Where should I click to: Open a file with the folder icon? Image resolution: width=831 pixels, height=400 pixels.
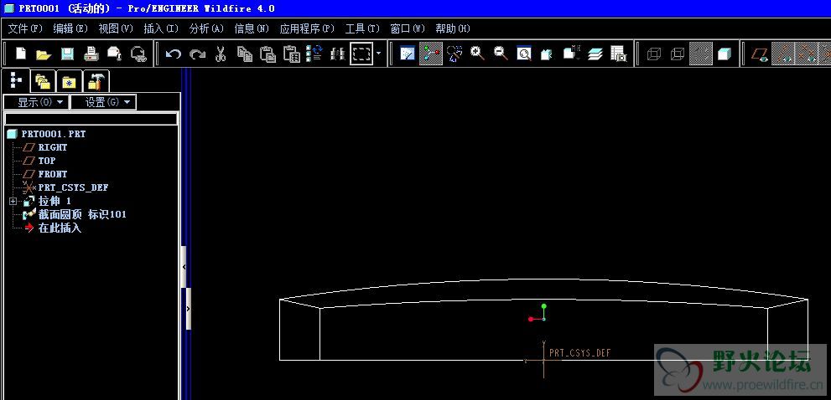tap(44, 54)
